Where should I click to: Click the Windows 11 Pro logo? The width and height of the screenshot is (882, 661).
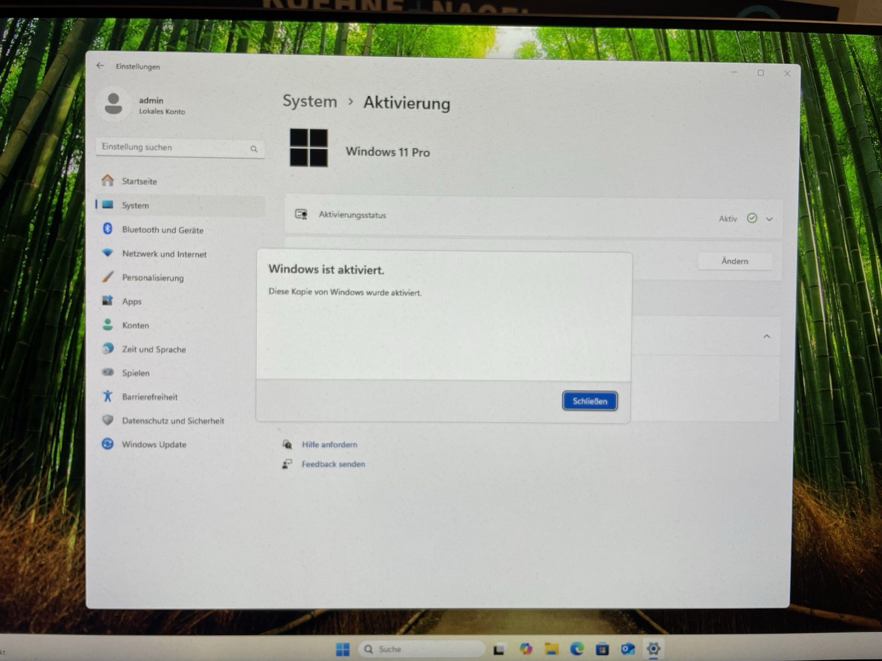point(309,148)
